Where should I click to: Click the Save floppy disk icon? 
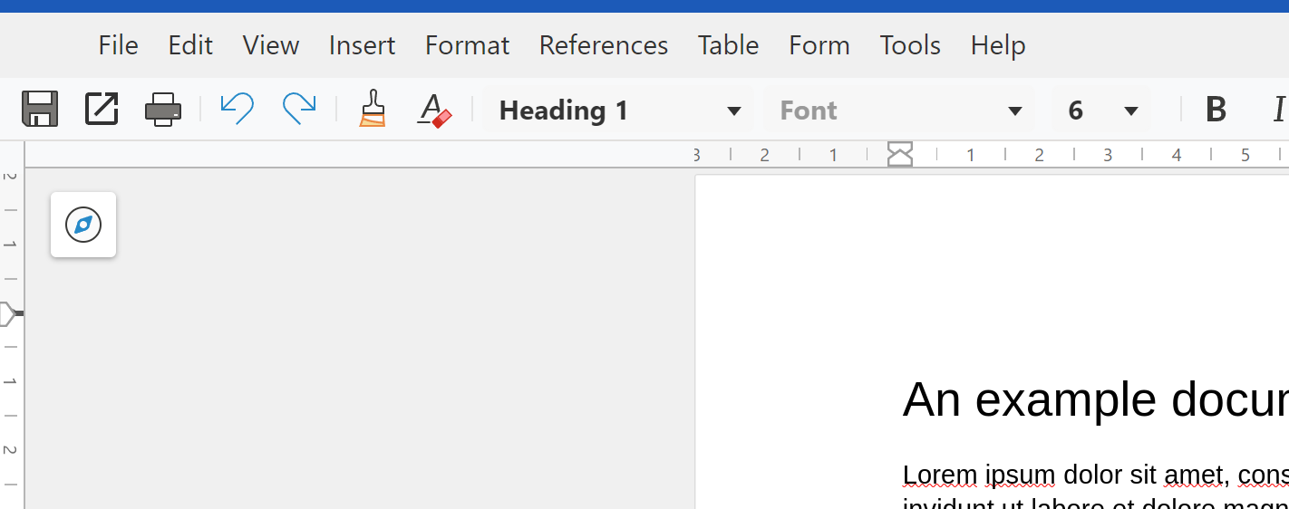click(40, 110)
